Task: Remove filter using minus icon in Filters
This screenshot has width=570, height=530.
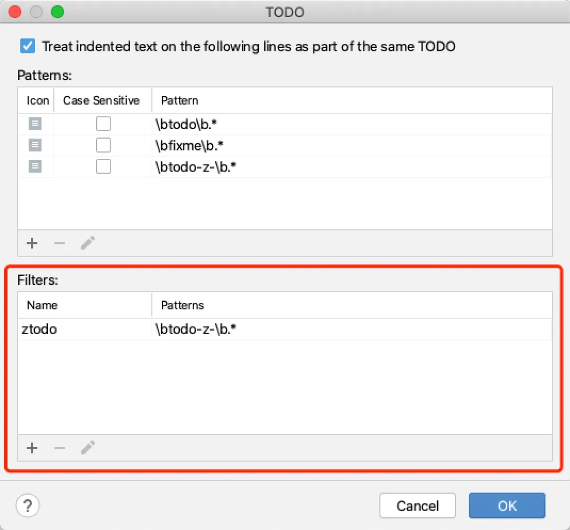Action: click(59, 448)
